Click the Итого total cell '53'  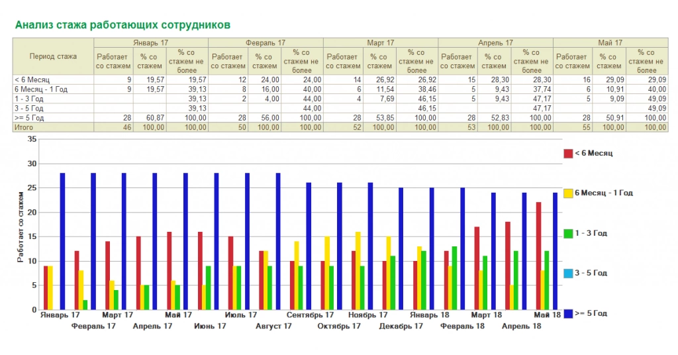coord(458,127)
